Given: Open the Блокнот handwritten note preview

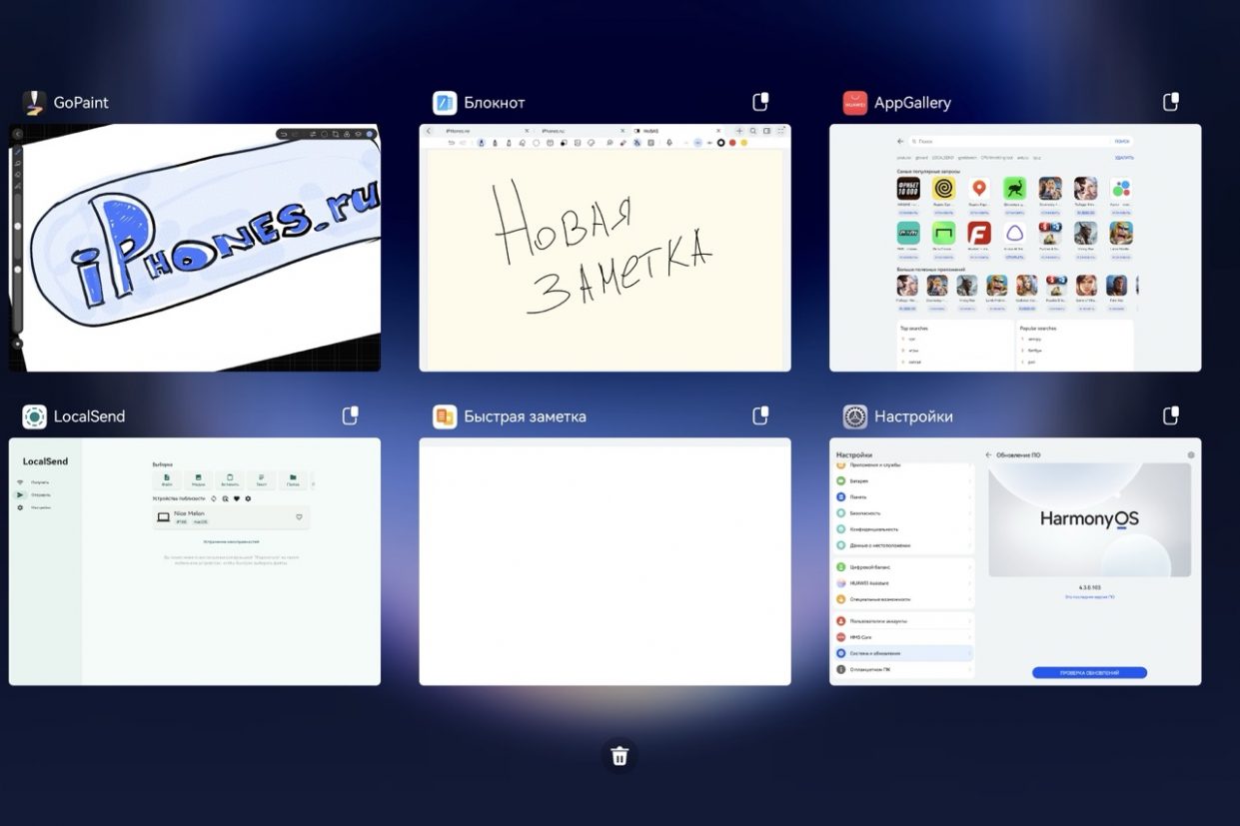Looking at the screenshot, I should (x=605, y=248).
